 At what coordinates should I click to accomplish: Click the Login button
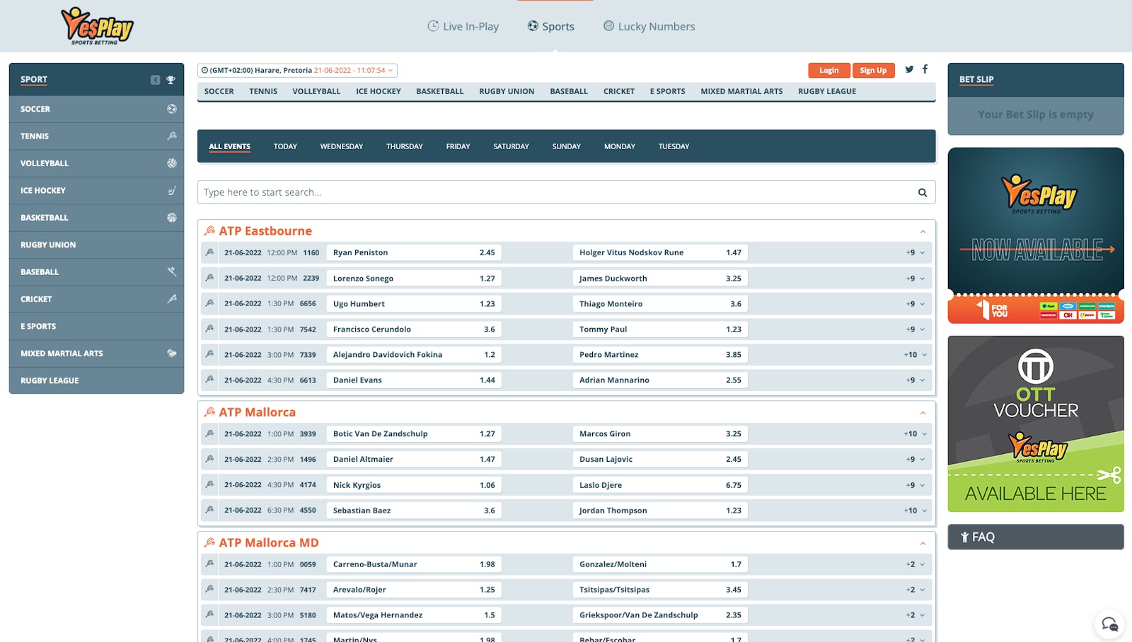[828, 71]
